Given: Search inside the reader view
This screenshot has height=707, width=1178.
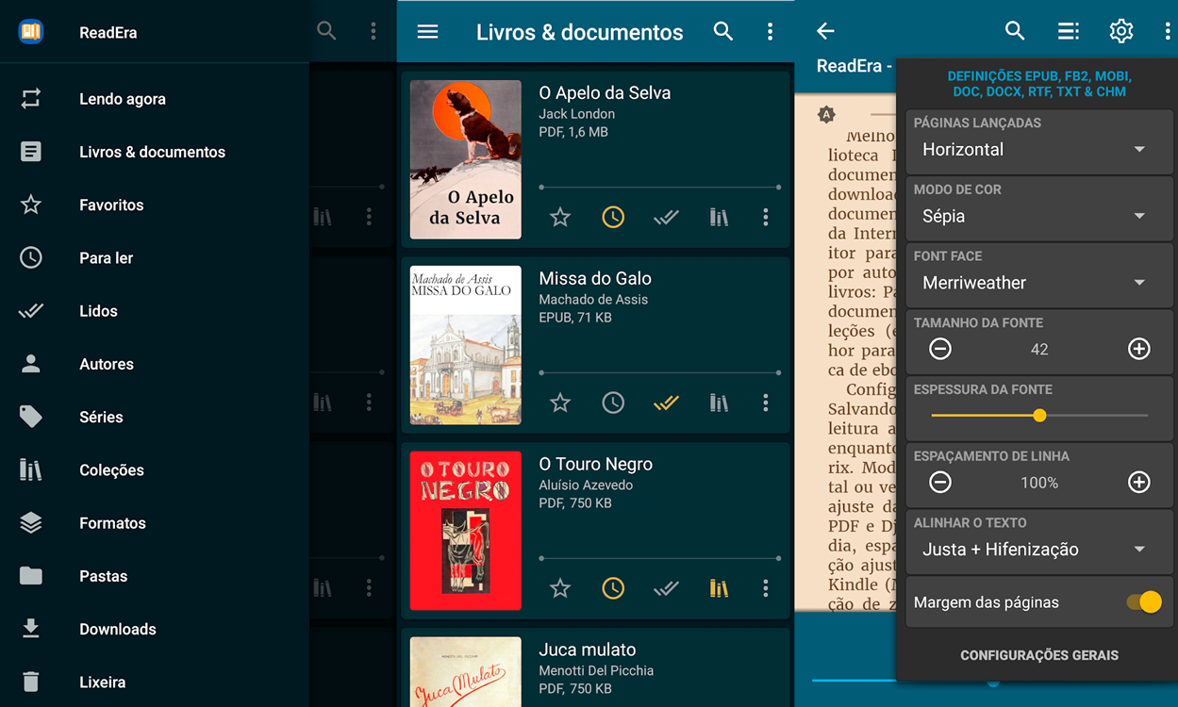Looking at the screenshot, I should (x=1015, y=31).
